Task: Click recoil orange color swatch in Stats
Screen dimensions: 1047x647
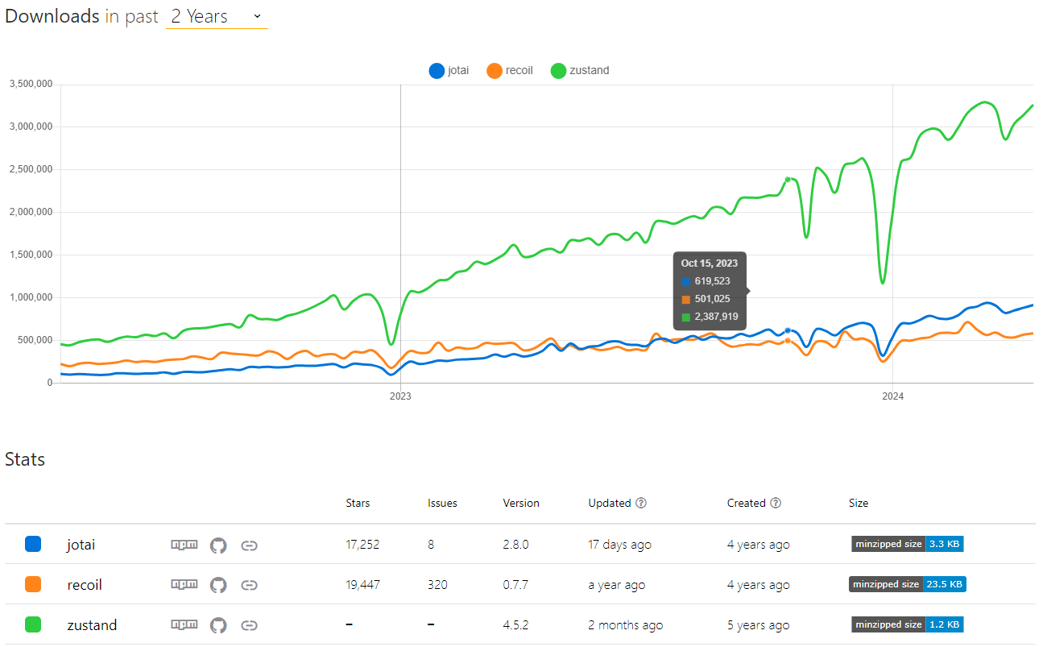Action: coord(33,584)
